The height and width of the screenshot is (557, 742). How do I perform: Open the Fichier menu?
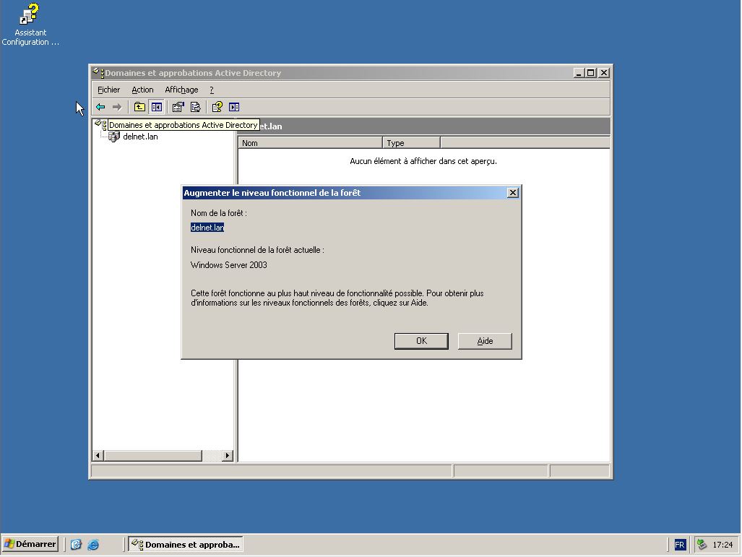click(108, 90)
